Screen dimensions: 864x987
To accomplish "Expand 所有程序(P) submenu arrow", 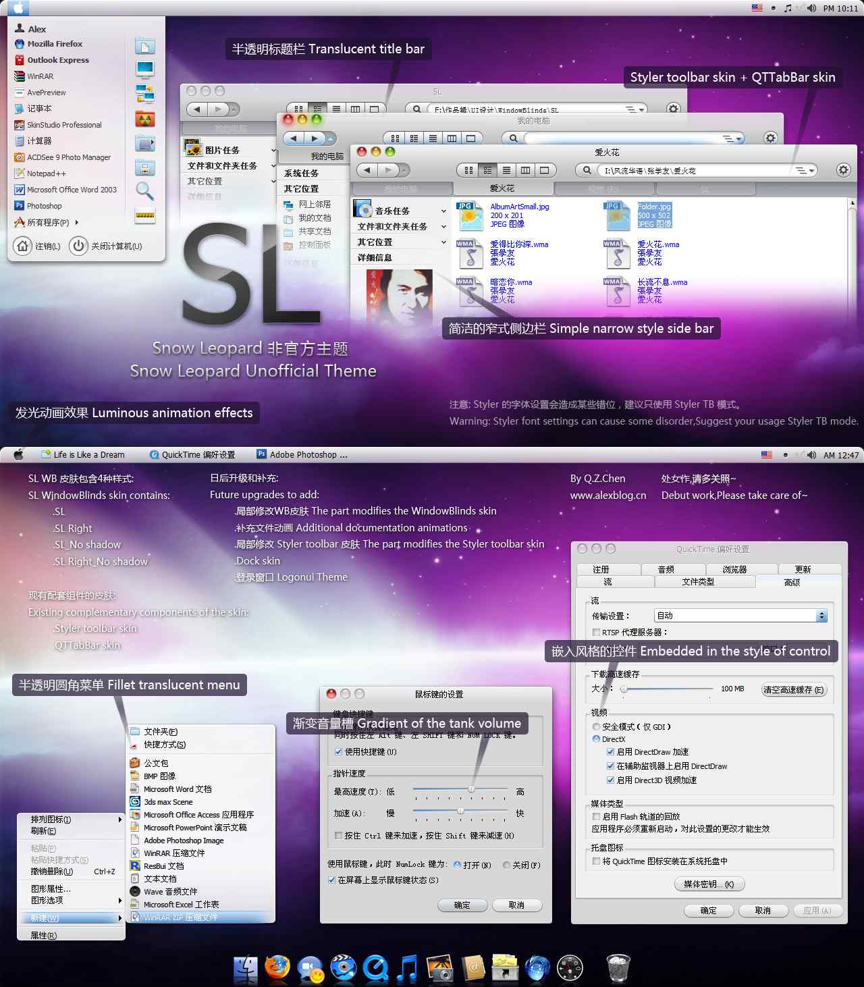I will 77,222.
